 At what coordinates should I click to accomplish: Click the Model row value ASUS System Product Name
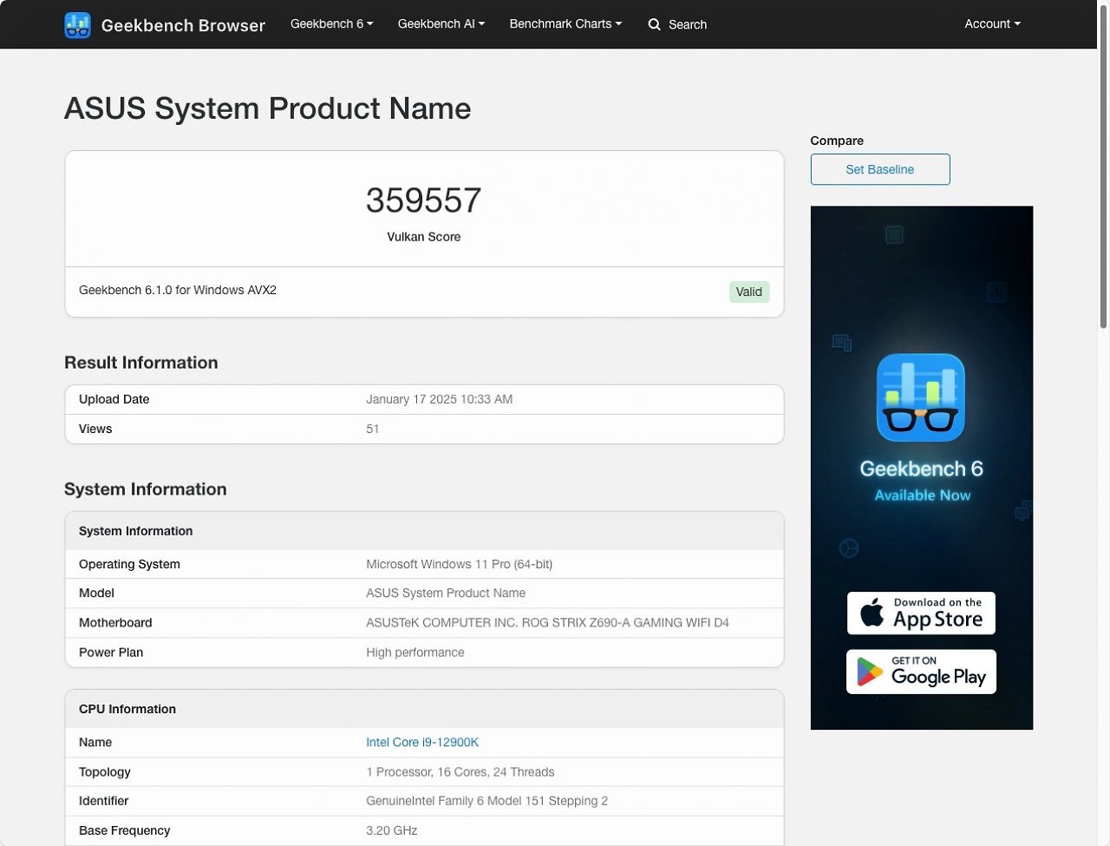pos(446,593)
